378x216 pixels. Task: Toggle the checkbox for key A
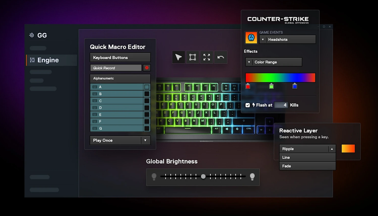click(147, 87)
